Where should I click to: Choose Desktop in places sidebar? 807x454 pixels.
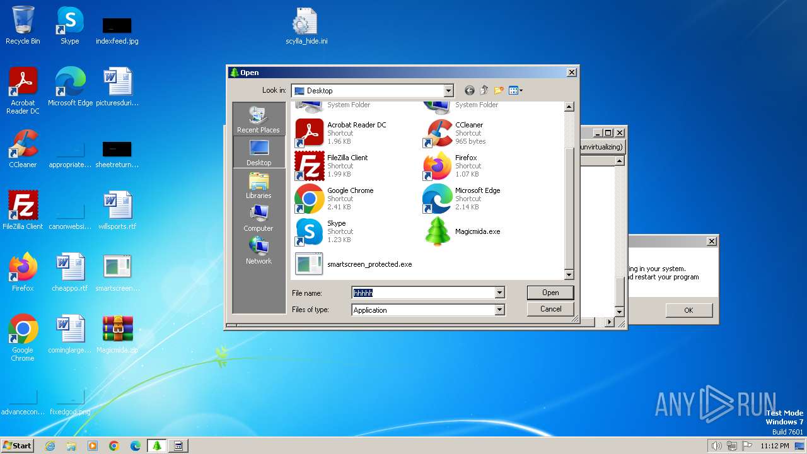[258, 153]
